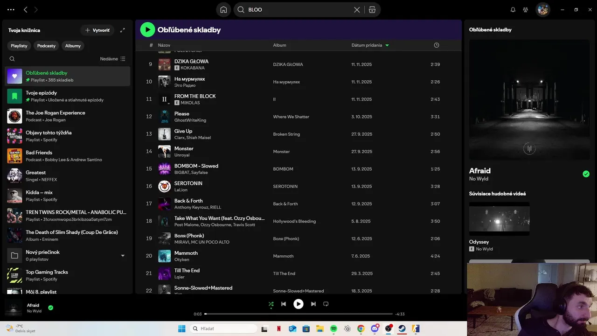The width and height of the screenshot is (597, 336).
Task: Open The Joe Rogan Experience podcast
Action: coord(68,116)
